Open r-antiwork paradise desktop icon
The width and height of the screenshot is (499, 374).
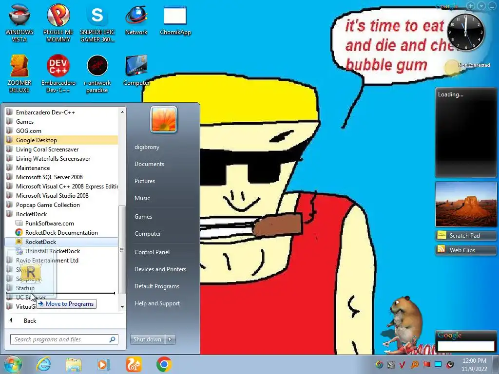tap(97, 74)
